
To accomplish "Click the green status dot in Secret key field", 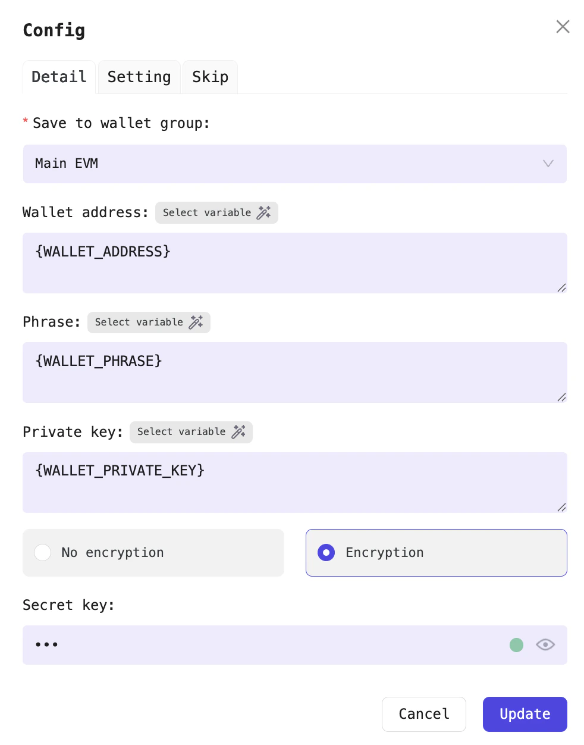I will [x=516, y=645].
